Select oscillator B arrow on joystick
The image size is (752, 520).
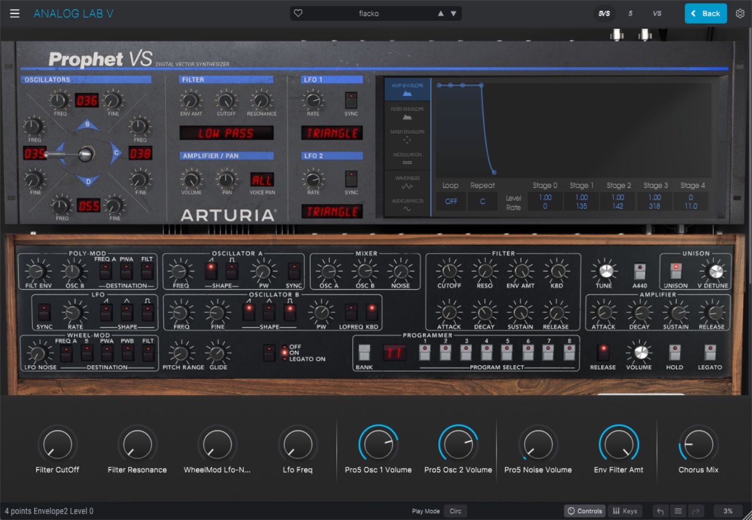pos(88,125)
